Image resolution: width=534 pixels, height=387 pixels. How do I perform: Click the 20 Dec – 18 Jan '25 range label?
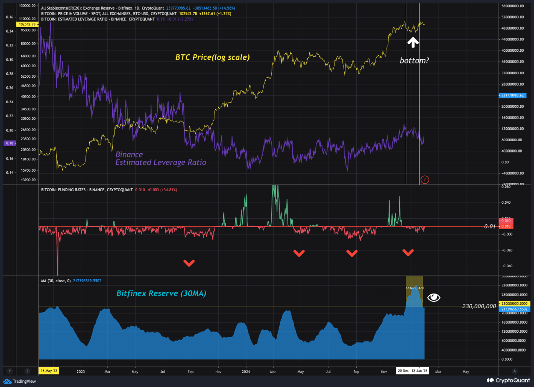tap(412, 371)
